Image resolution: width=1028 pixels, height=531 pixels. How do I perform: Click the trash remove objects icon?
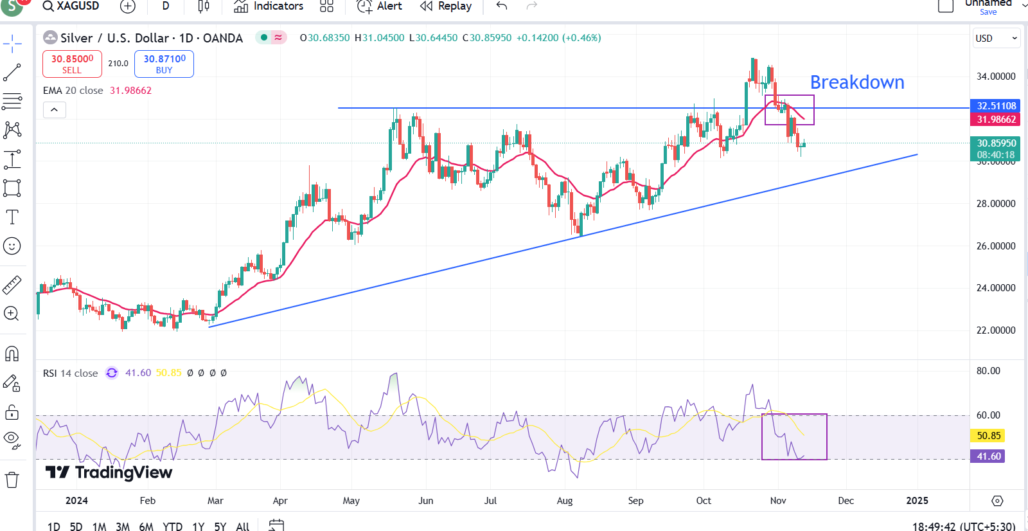(12, 480)
